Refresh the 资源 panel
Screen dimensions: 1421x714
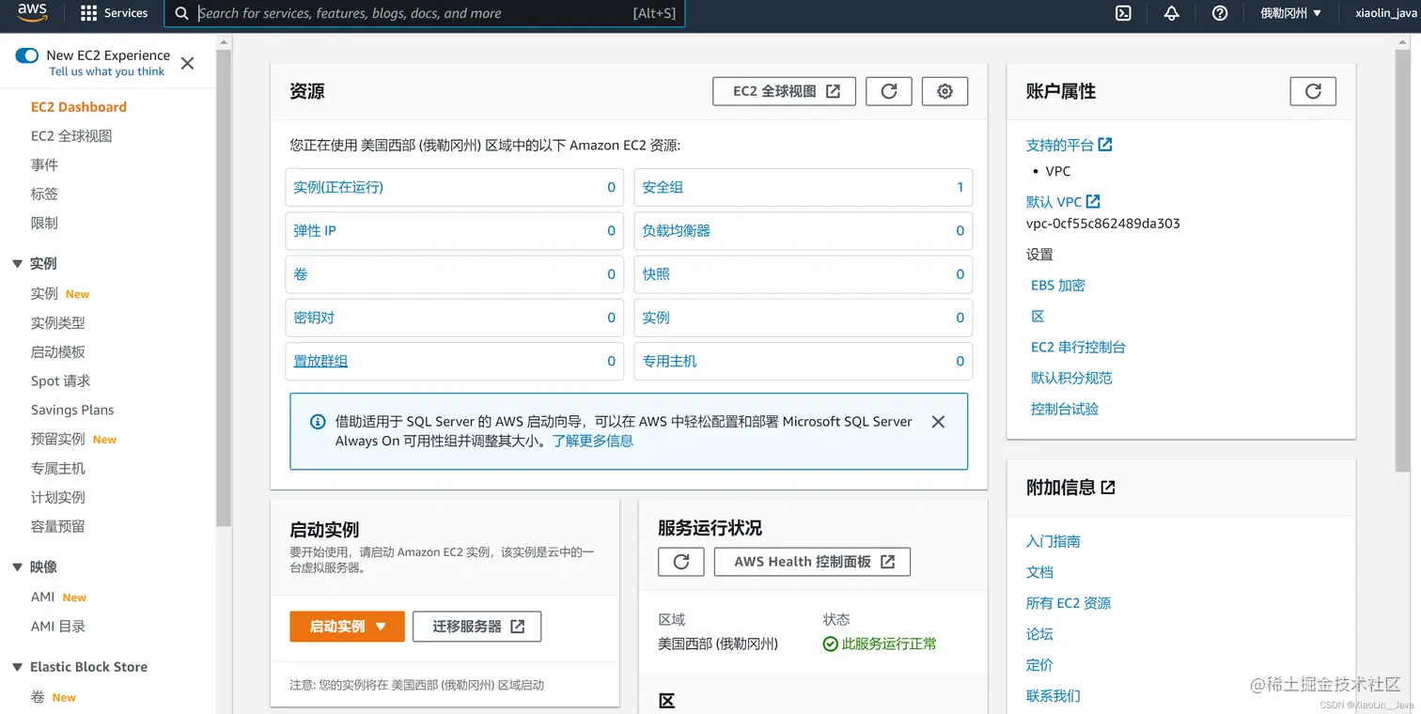point(889,91)
